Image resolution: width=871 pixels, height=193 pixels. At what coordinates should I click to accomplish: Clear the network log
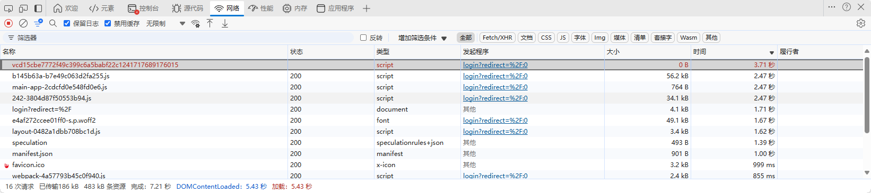[x=23, y=23]
